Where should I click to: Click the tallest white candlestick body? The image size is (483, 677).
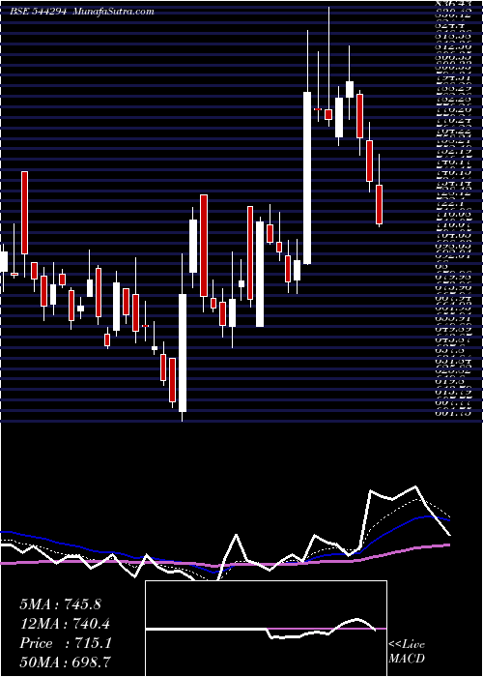[307, 178]
